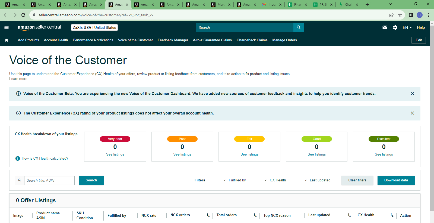Expand the Fulfilled by filter dropdown
Screen dimensions: 434x223
(x=235, y=180)
